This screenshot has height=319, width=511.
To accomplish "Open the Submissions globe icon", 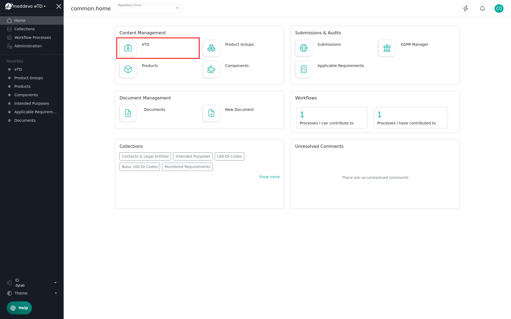I will point(304,48).
